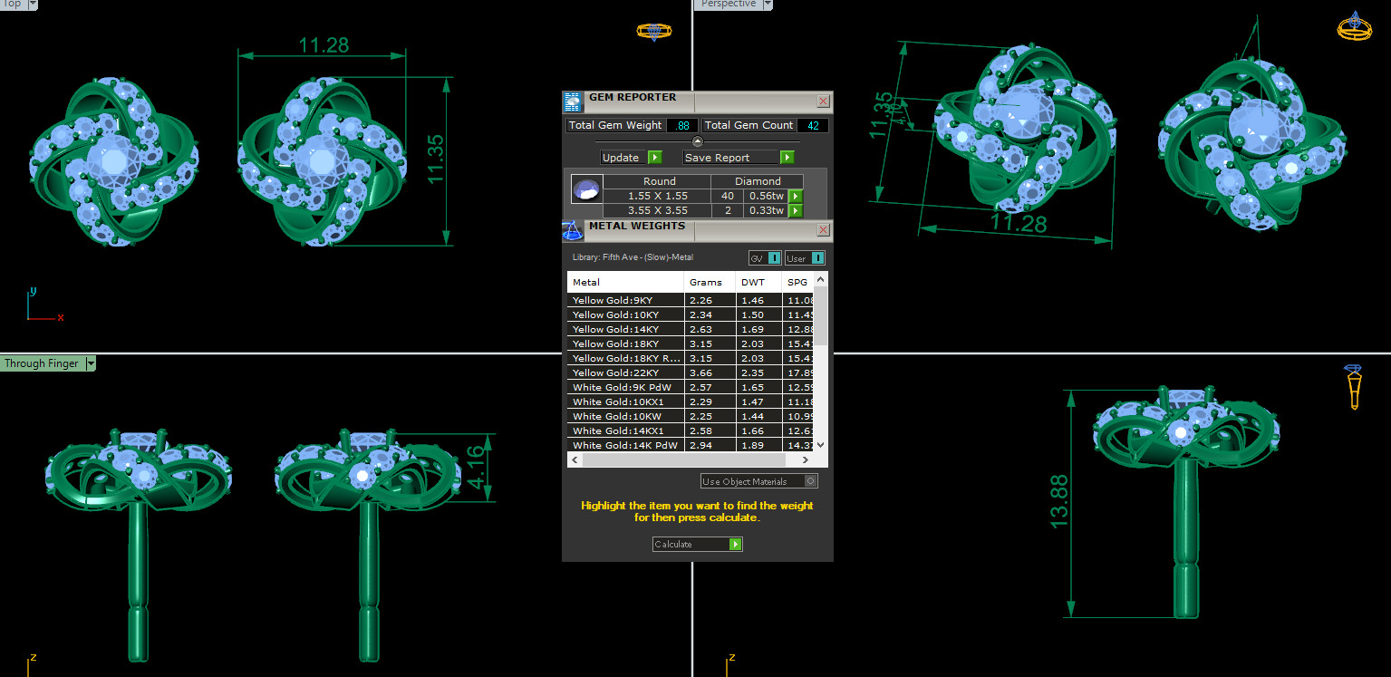
Task: Click the Gem Reporter panel icon
Action: tap(572, 101)
